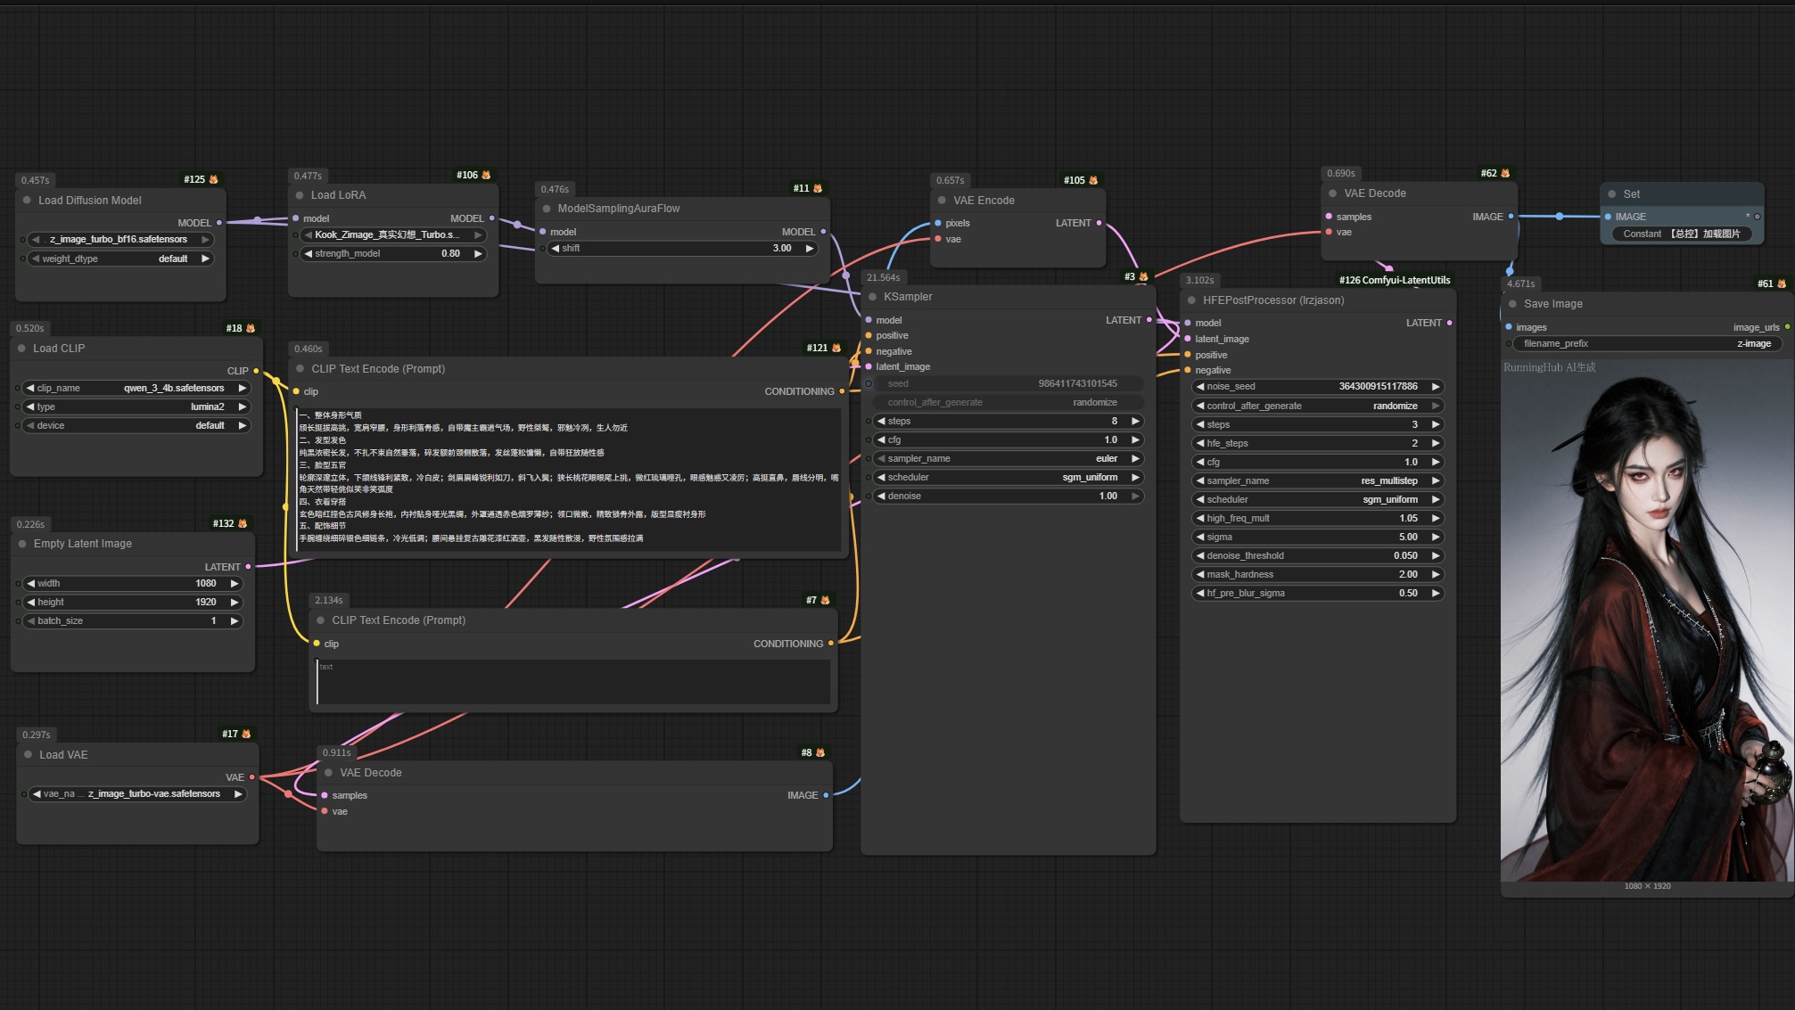Viewport: 1795px width, 1010px height.
Task: Open the clip_name qwen_3_4b.safetensors selector
Action: point(136,388)
